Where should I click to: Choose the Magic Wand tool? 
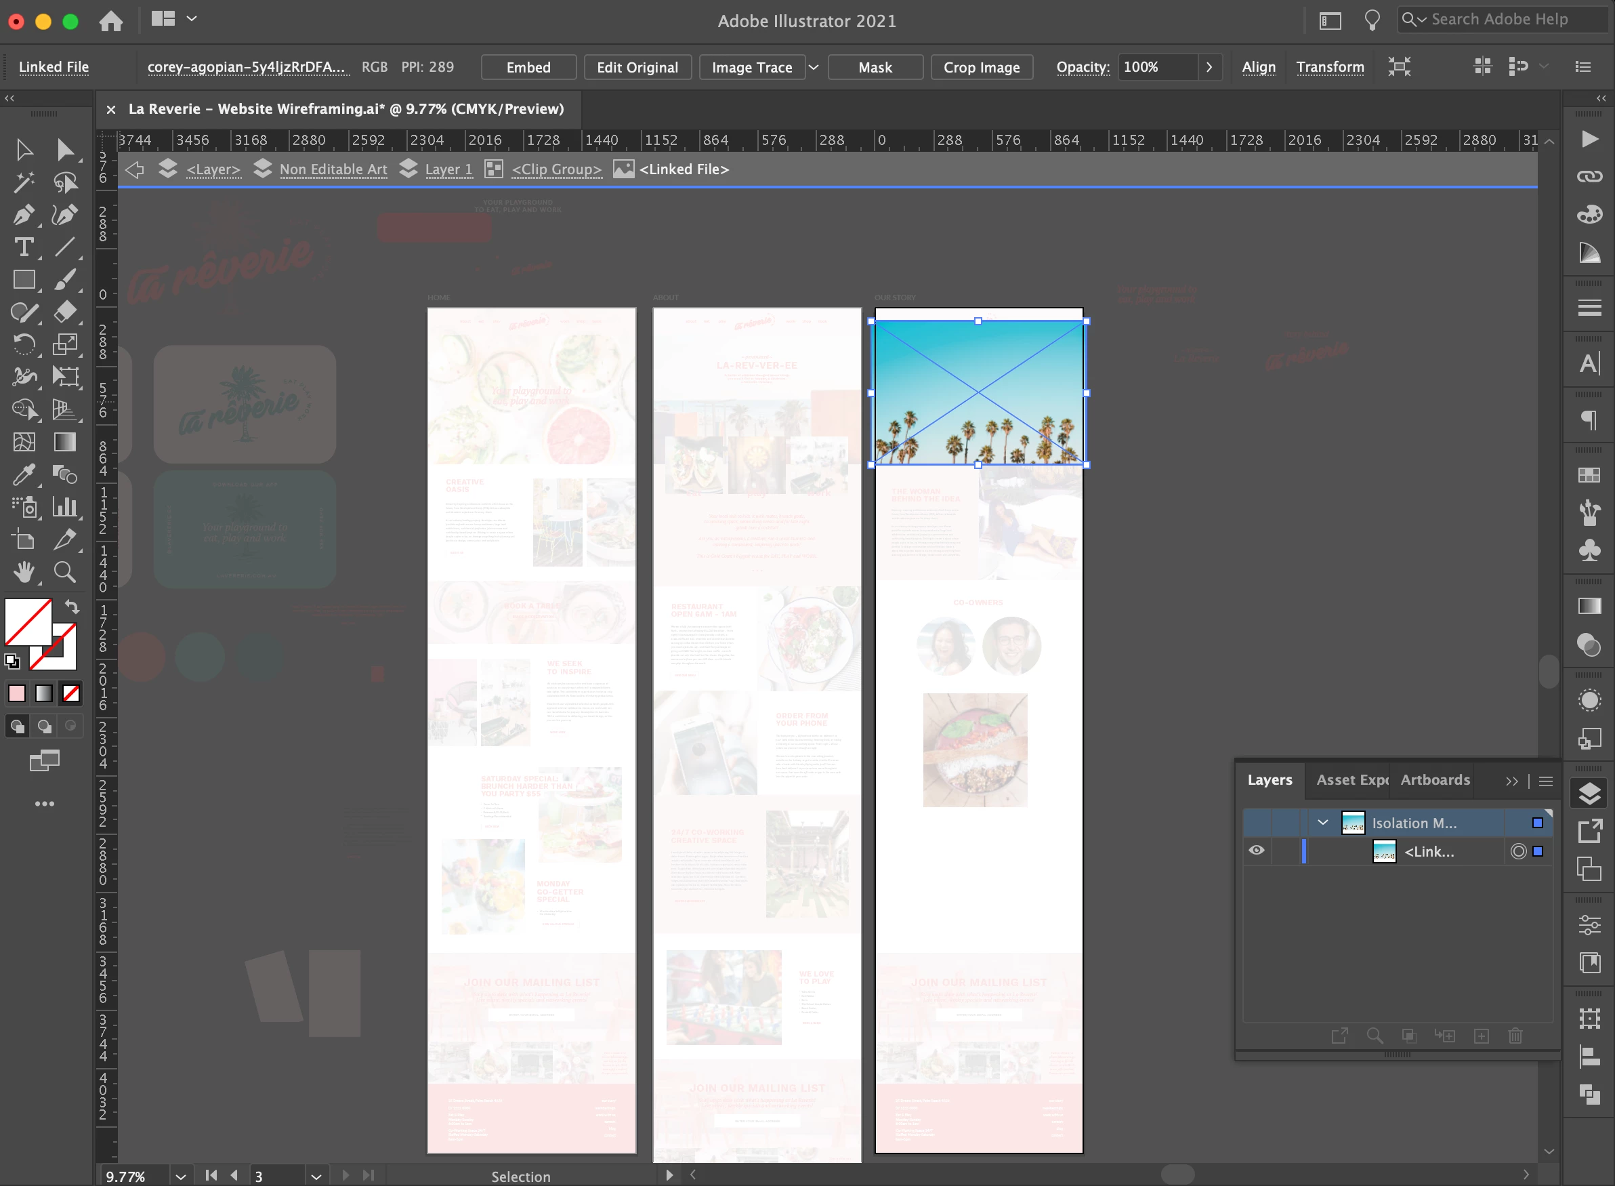(24, 182)
